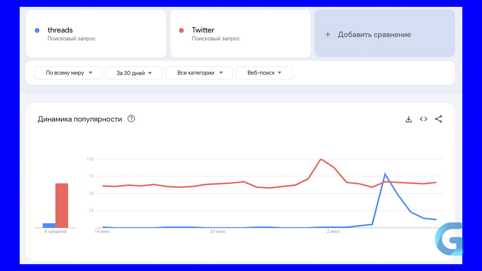Click the Twitter peak at 100
This screenshot has height=271, width=482.
(x=321, y=159)
